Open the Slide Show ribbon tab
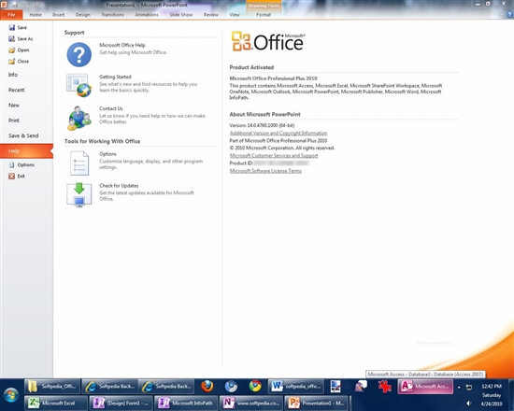The height and width of the screenshot is (411, 514). click(x=181, y=15)
